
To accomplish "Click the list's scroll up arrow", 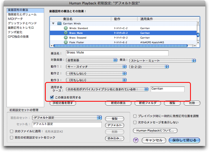I will click(198, 23).
